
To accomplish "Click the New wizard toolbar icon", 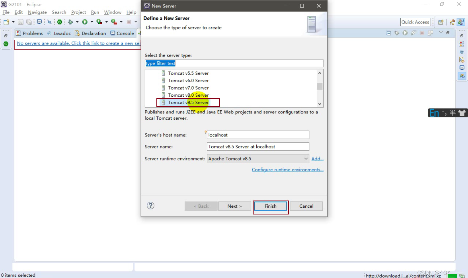I will 6,22.
